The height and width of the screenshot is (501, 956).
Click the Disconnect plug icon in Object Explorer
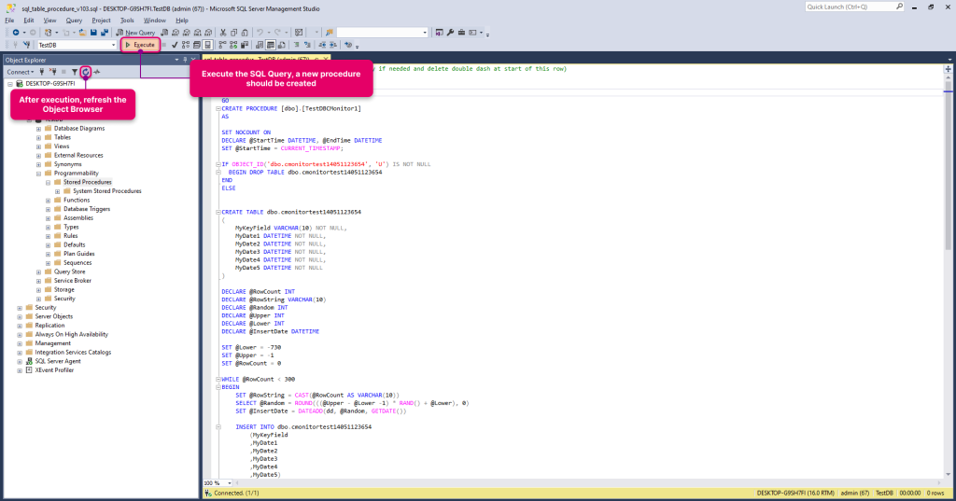click(x=53, y=72)
